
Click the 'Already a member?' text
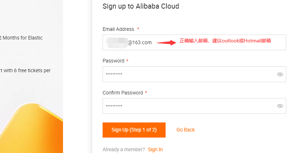point(123,149)
